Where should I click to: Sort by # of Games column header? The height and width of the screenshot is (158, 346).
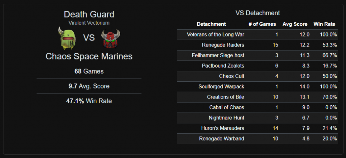coord(262,24)
